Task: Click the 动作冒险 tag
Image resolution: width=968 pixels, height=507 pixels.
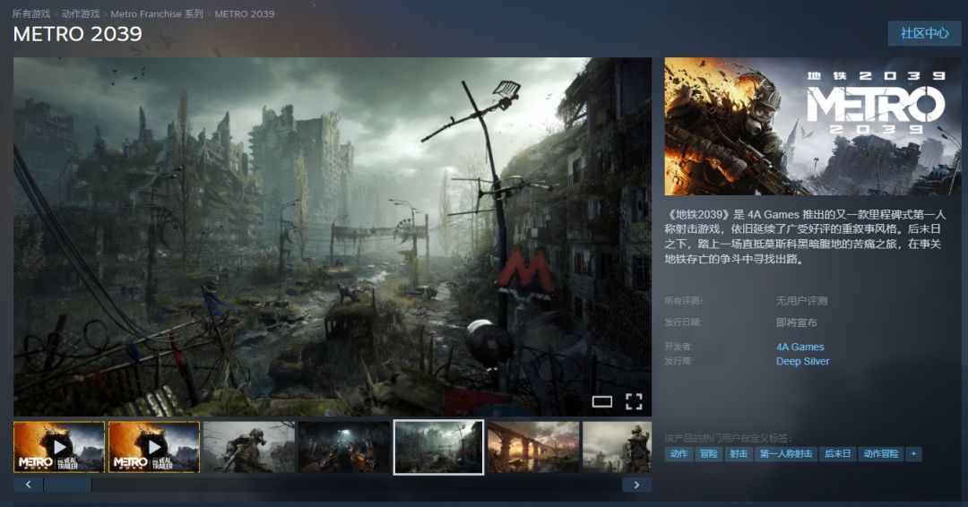Action: tap(881, 454)
